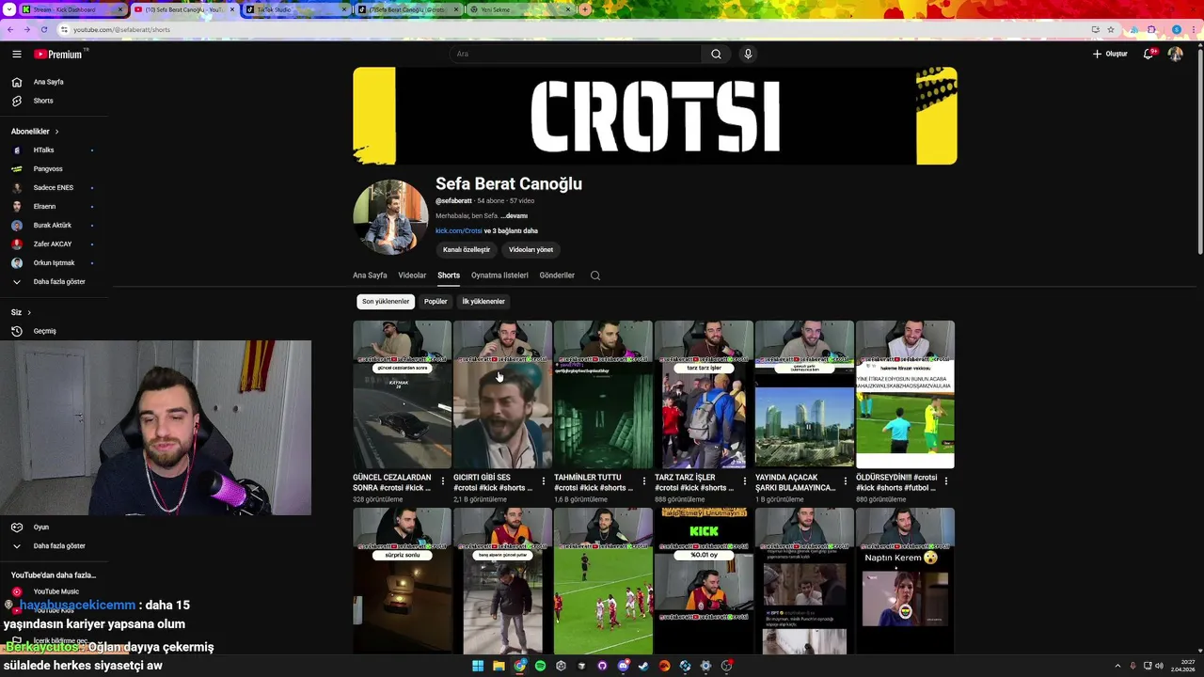The width and height of the screenshot is (1204, 677).
Task: Click the Videoları yönet button
Action: pos(531,250)
